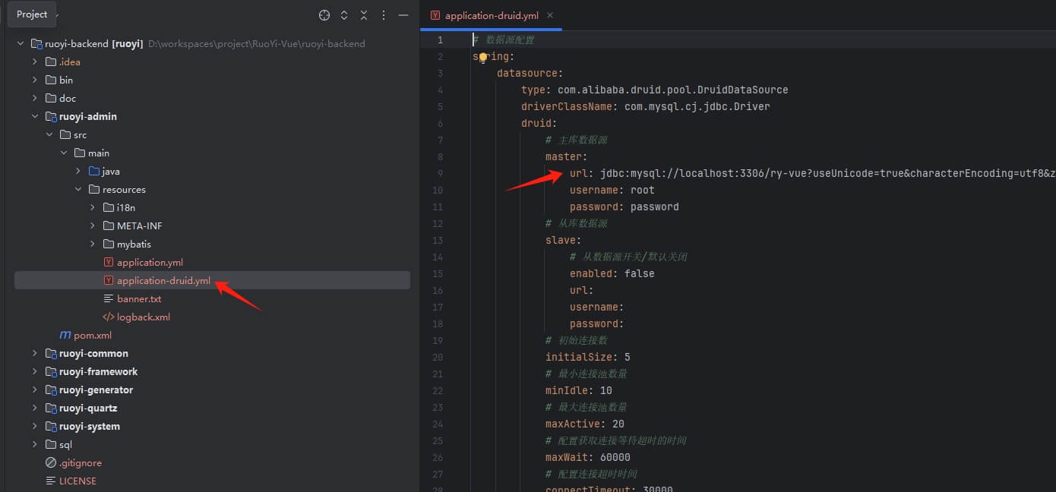Collapse the ruoyi-backend root node
Image resolution: width=1056 pixels, height=492 pixels.
coord(21,44)
